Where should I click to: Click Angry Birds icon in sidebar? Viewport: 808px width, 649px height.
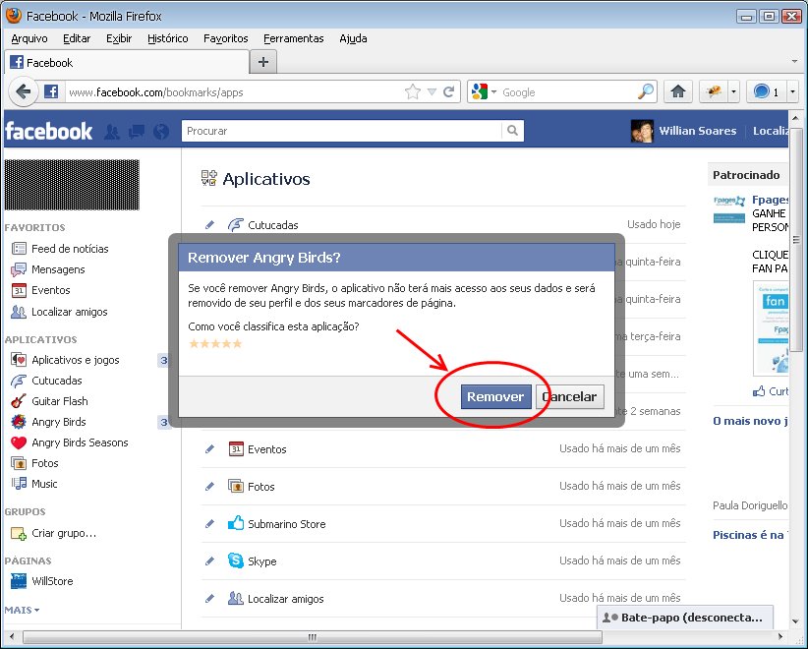tap(19, 422)
